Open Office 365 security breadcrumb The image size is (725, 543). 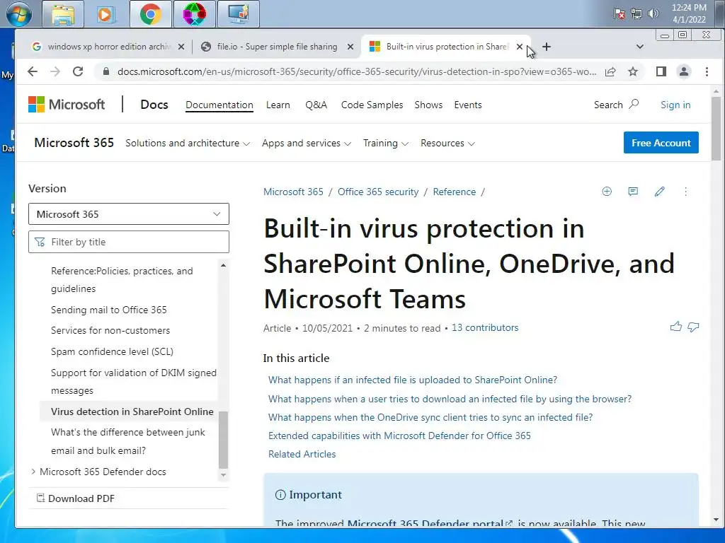(x=378, y=192)
